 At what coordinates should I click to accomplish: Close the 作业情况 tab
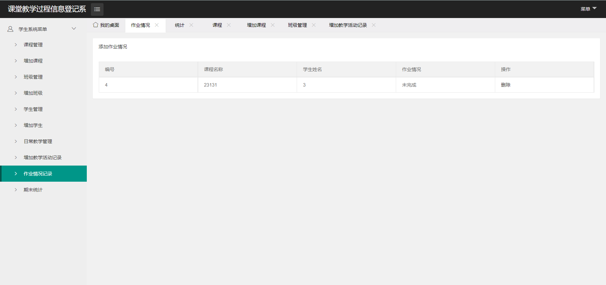click(x=157, y=25)
